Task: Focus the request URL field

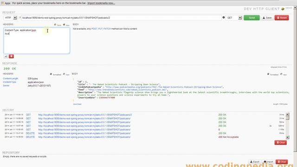Action: [x=121, y=18]
